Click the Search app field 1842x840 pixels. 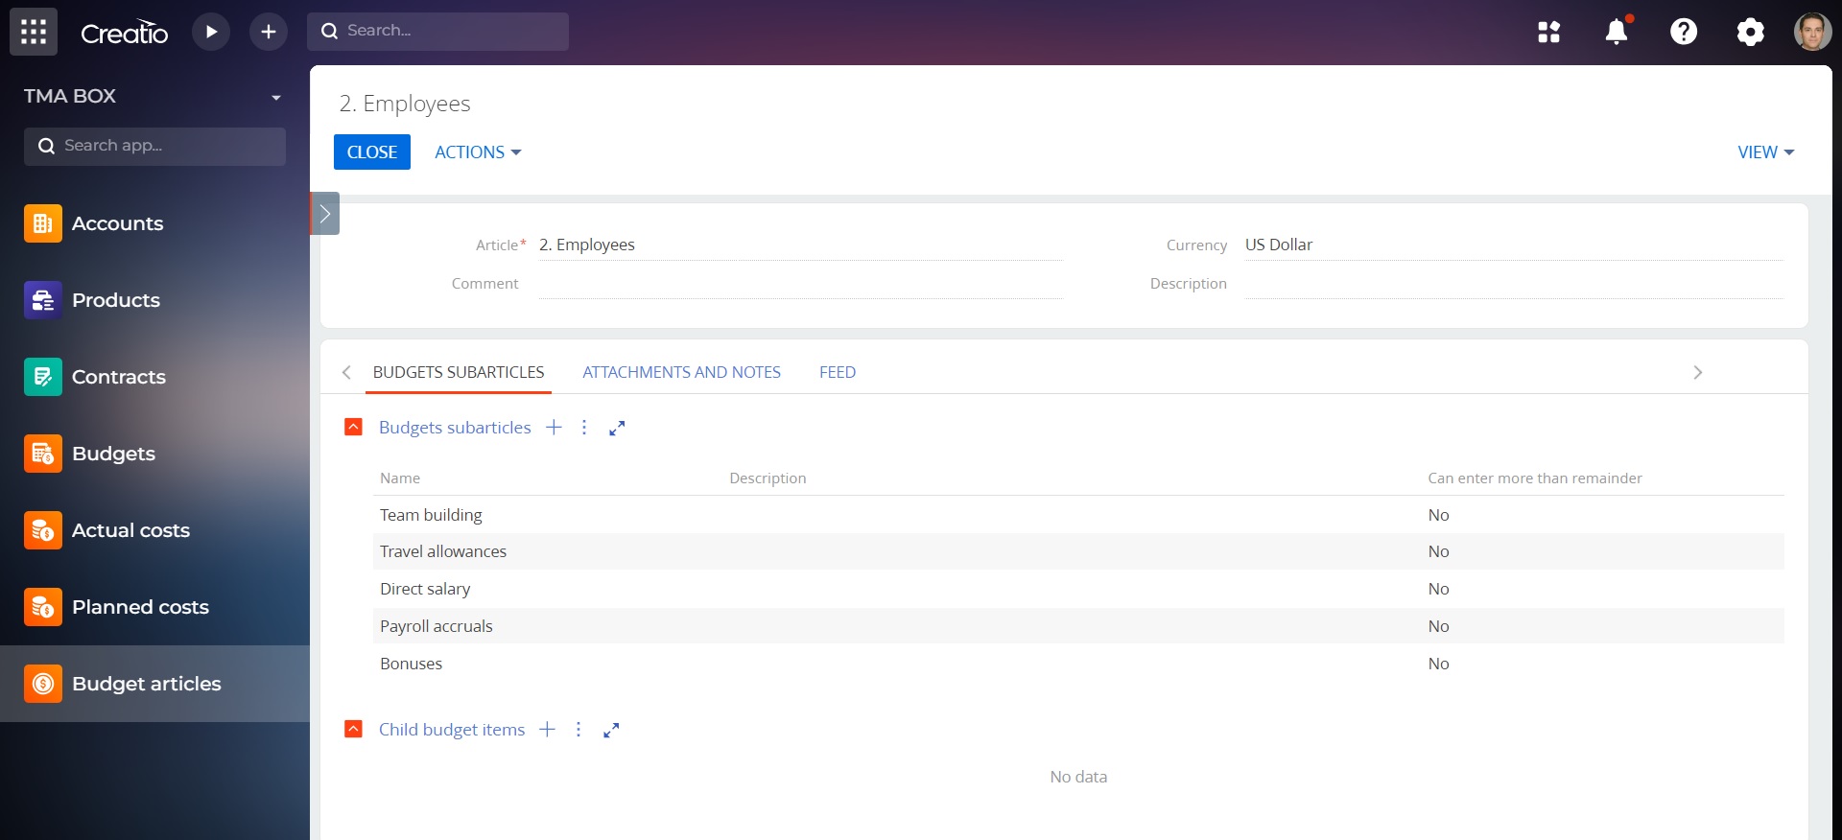pyautogui.click(x=154, y=146)
